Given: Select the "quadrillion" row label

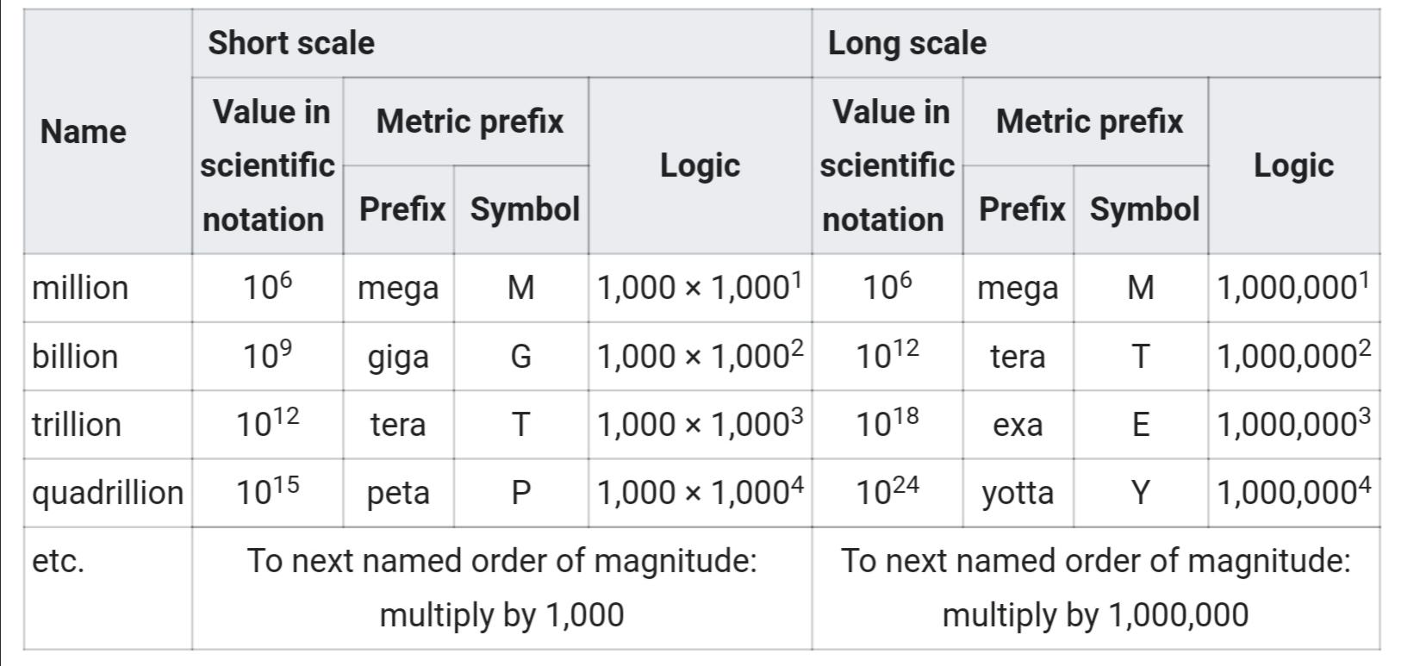Looking at the screenshot, I should click(108, 493).
